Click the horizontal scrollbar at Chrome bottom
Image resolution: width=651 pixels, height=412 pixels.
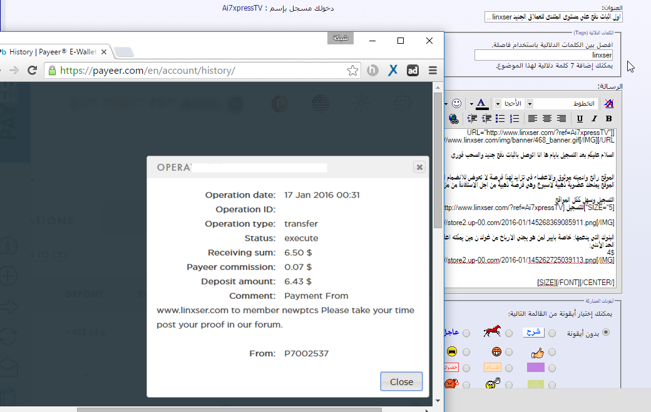229,410
